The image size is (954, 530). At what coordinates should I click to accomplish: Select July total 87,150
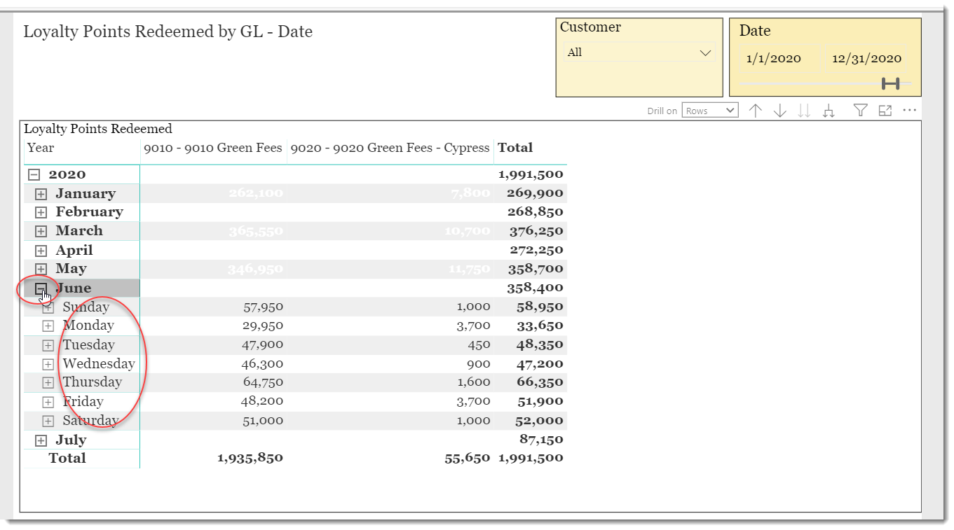click(x=540, y=440)
